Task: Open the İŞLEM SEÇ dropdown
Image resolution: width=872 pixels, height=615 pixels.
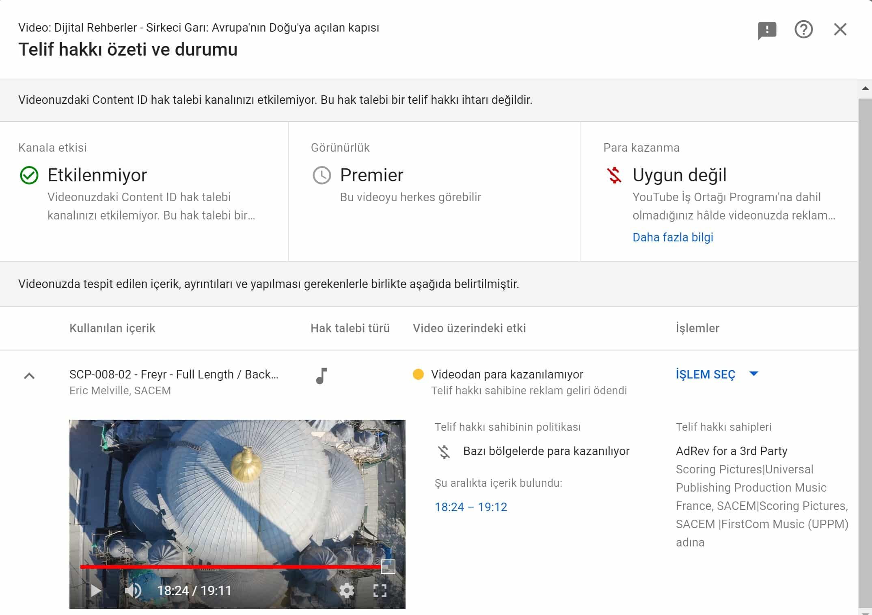Action: [705, 374]
